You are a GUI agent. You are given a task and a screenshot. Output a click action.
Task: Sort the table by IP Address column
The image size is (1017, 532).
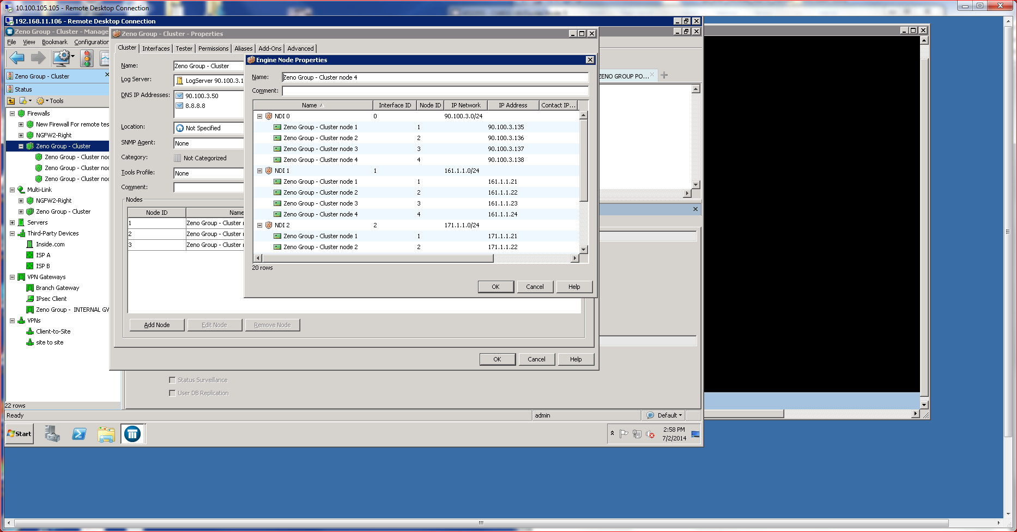513,105
